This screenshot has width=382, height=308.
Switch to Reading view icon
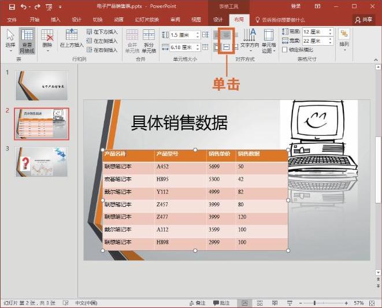pos(275,303)
